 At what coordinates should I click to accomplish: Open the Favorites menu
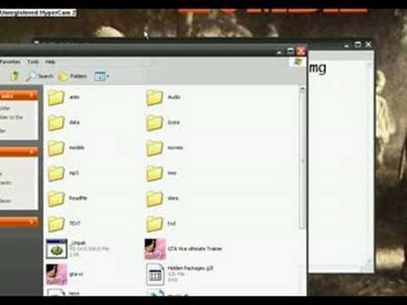point(10,62)
